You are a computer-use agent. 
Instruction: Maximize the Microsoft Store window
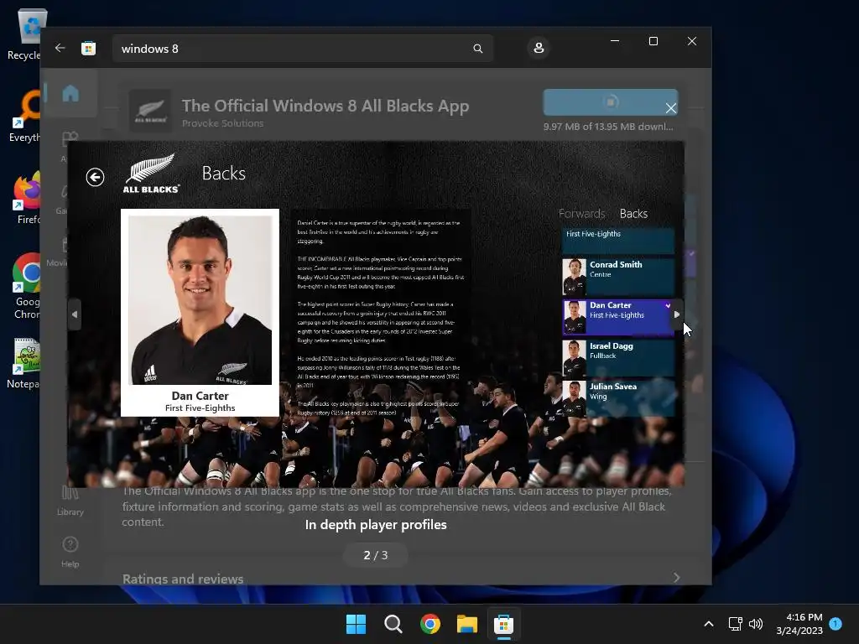[x=653, y=41]
